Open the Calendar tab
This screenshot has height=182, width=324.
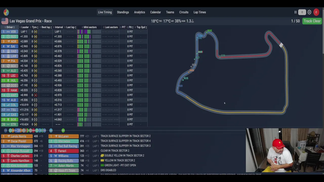[155, 12]
